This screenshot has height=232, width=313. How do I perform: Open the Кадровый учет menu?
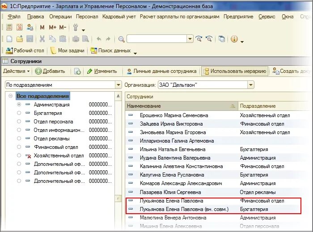click(119, 17)
